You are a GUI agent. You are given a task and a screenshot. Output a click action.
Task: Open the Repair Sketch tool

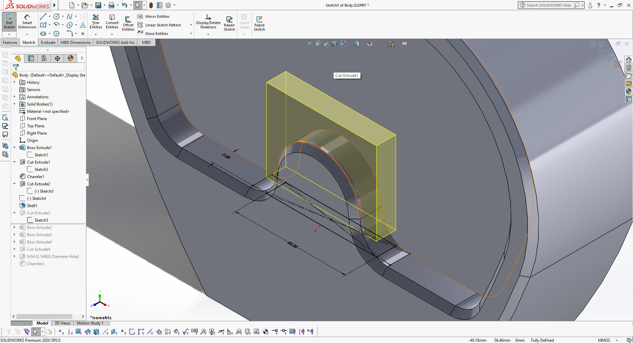click(229, 23)
